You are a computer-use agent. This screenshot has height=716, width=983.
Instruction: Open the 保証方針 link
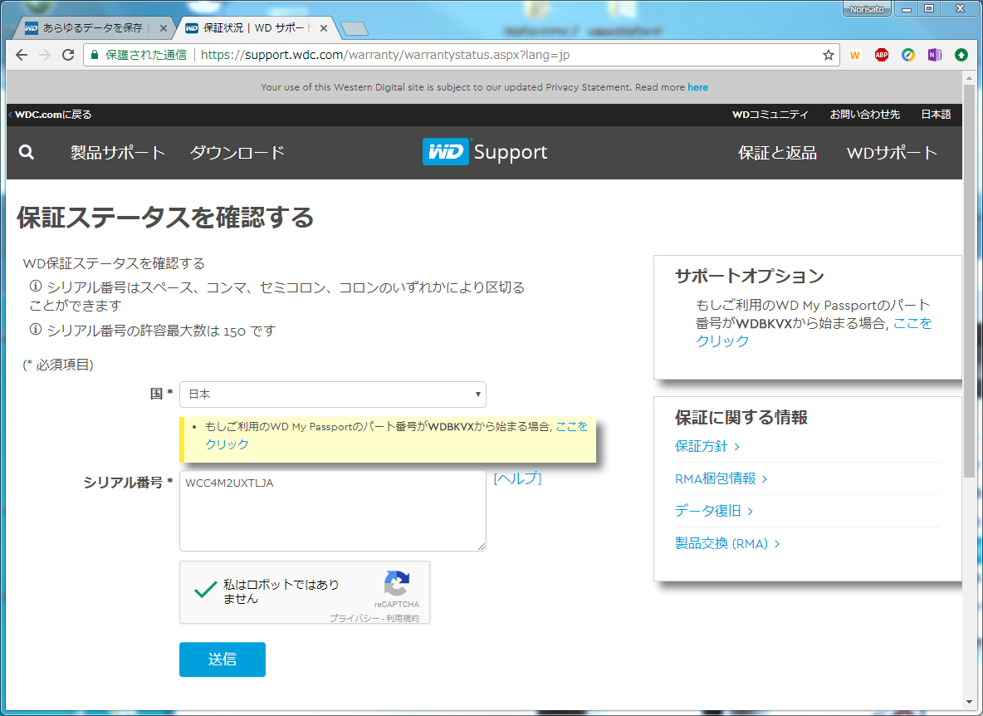coord(707,446)
